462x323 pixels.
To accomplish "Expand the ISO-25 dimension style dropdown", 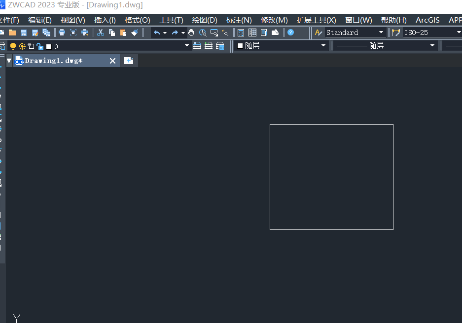I will coord(459,32).
